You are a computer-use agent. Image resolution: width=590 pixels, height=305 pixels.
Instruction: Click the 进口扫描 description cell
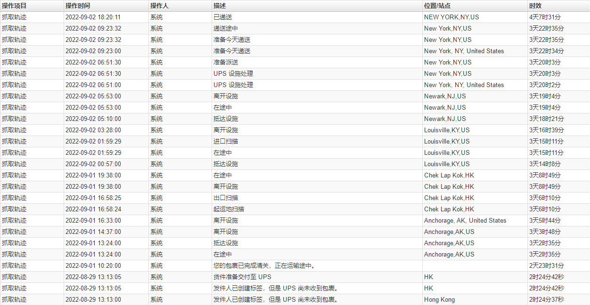pos(226,141)
